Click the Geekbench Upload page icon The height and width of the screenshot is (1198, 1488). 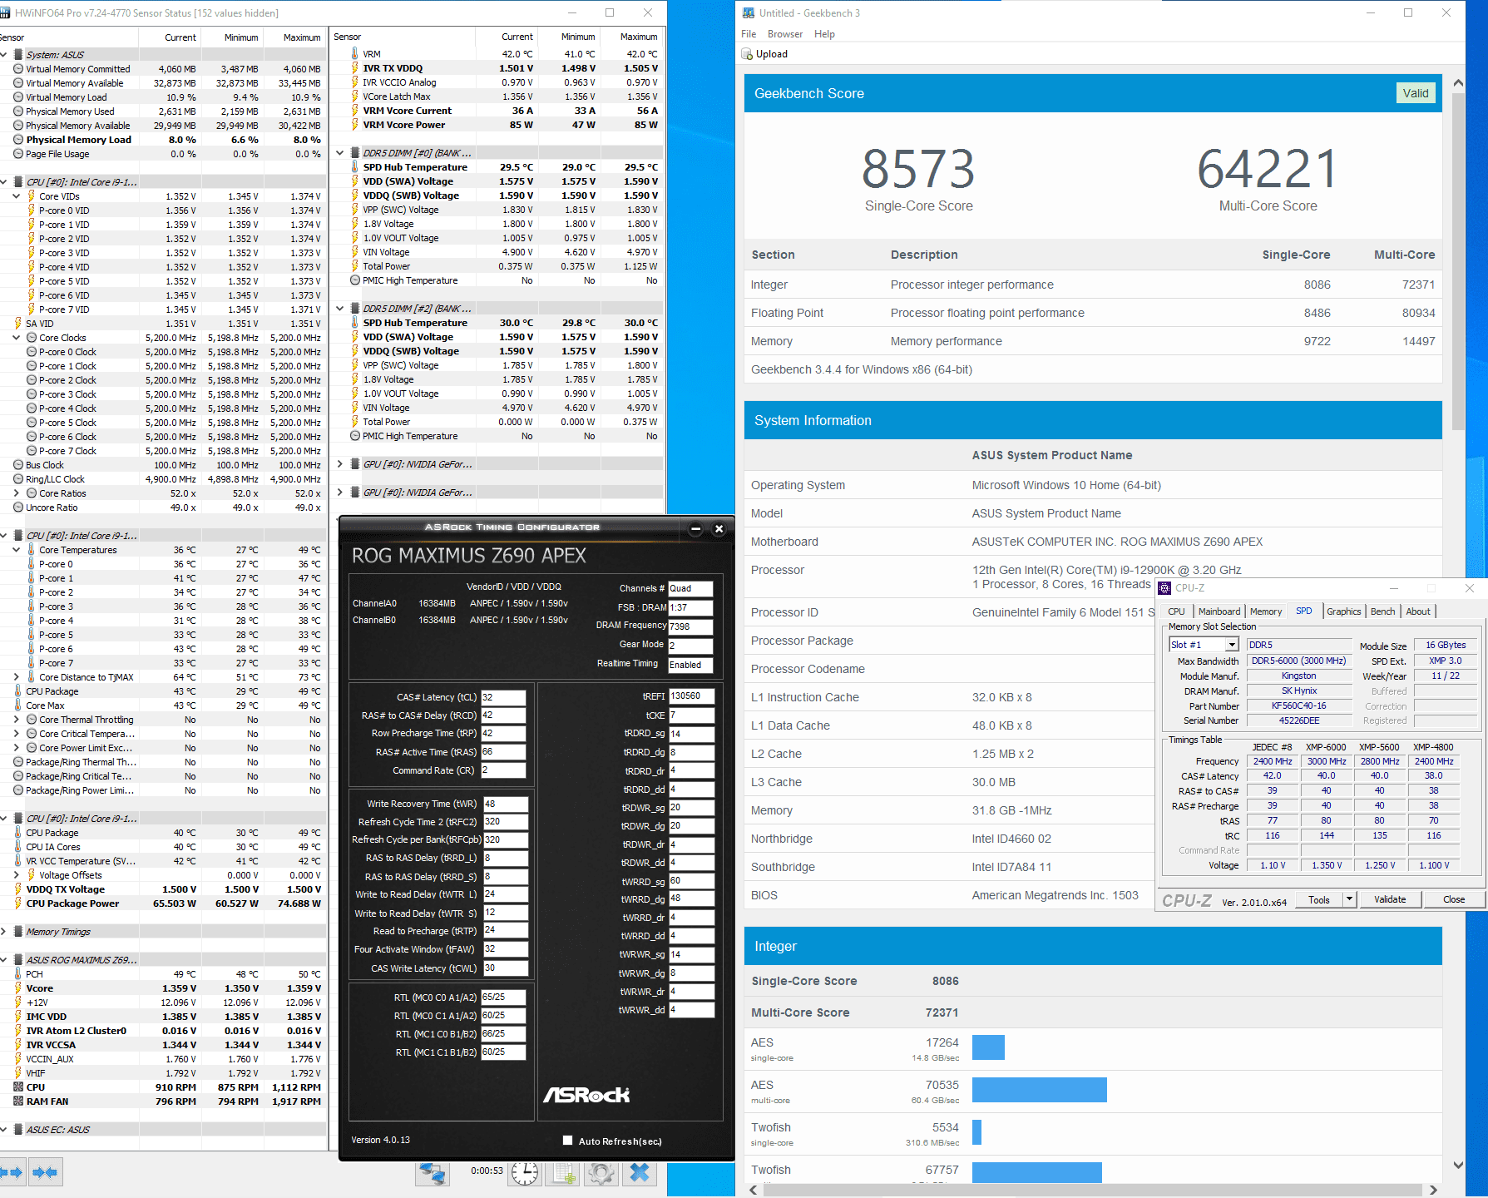click(x=747, y=54)
